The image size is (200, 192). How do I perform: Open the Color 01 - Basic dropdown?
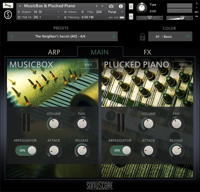coord(170,37)
